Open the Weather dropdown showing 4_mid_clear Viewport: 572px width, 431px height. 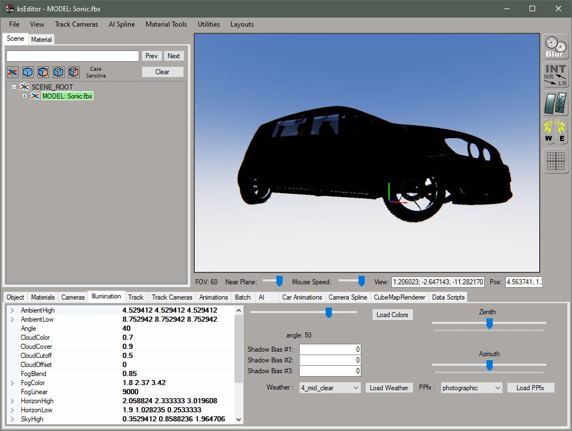[330, 388]
